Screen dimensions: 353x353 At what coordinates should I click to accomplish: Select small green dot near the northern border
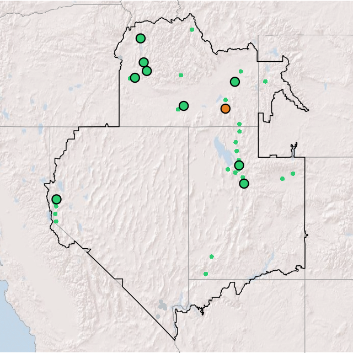pyautogui.click(x=192, y=30)
